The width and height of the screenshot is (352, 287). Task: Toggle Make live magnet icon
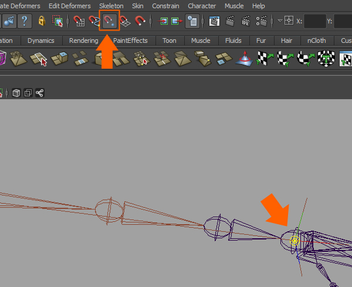140,21
